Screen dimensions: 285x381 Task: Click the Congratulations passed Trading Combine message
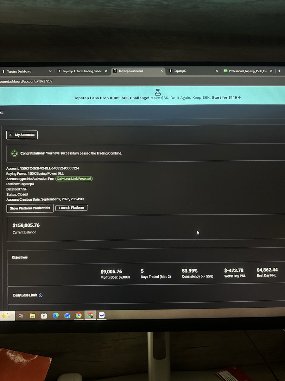[71, 153]
